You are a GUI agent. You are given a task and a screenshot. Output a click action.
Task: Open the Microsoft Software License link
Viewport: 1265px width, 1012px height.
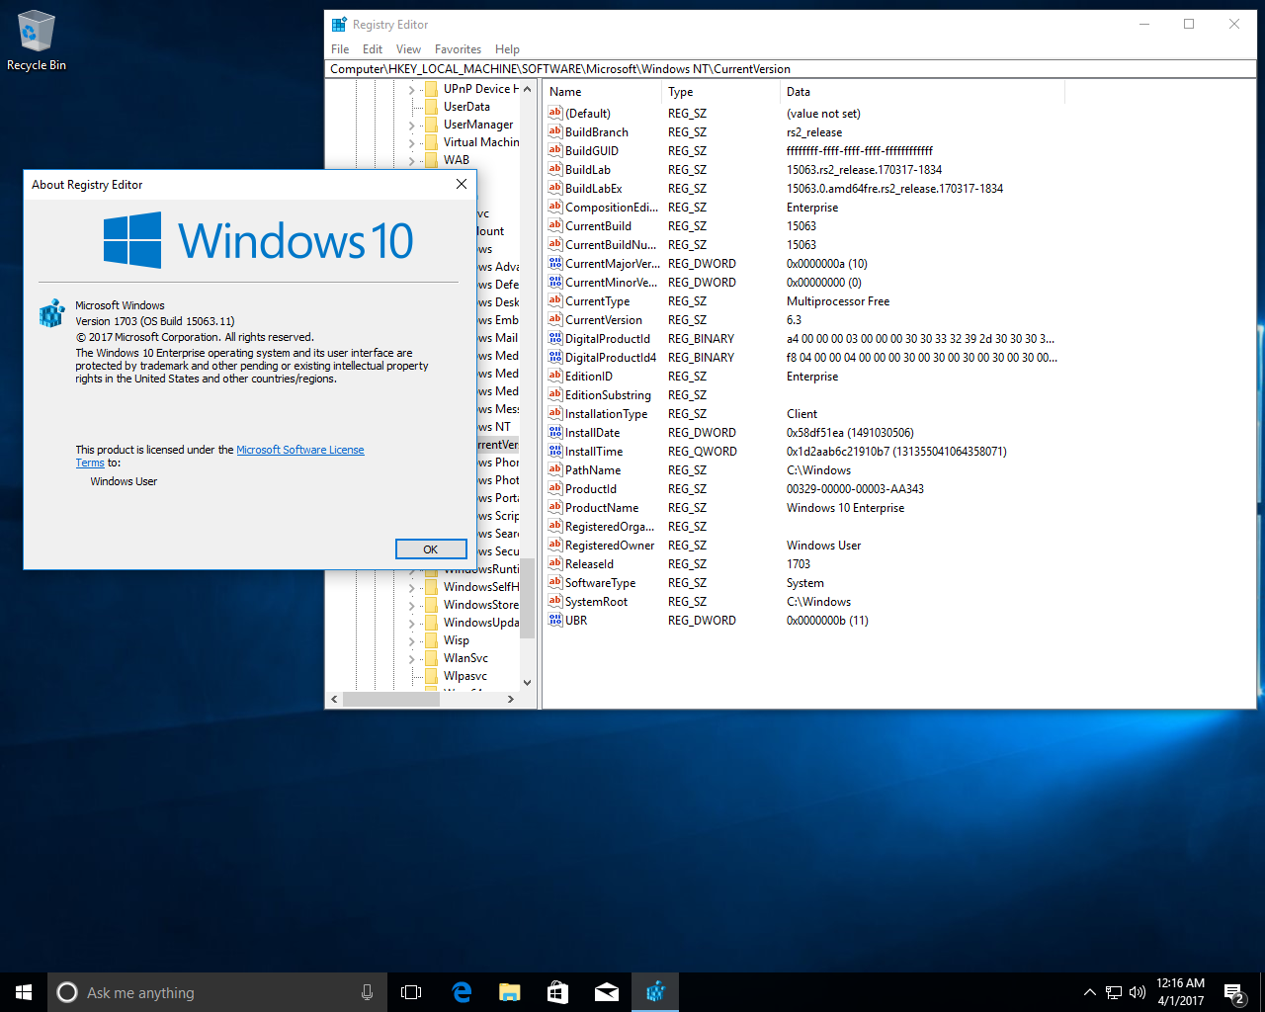300,450
